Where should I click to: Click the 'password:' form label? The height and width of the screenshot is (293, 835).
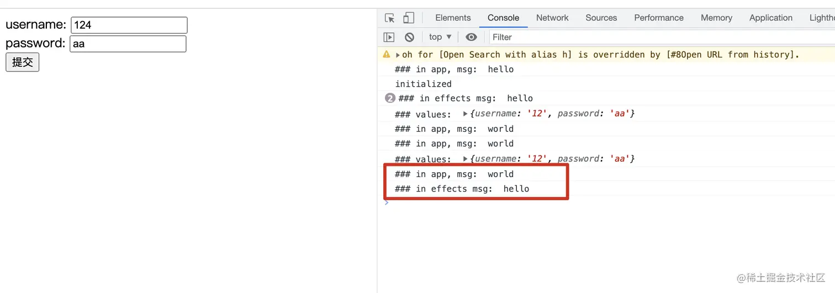point(35,44)
